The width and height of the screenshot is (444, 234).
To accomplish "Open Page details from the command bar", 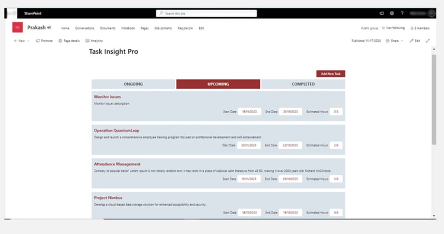I will (x=69, y=40).
